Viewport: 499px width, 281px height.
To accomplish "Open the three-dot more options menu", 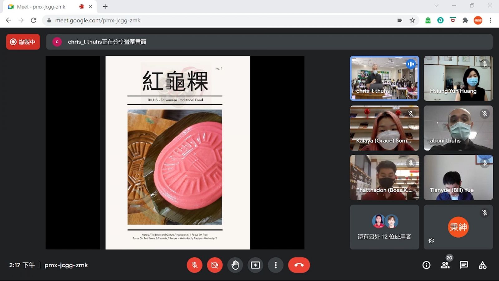I will [x=275, y=265].
